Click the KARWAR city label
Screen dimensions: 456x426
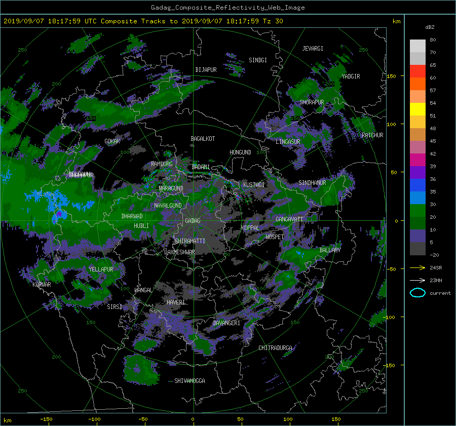(42, 285)
